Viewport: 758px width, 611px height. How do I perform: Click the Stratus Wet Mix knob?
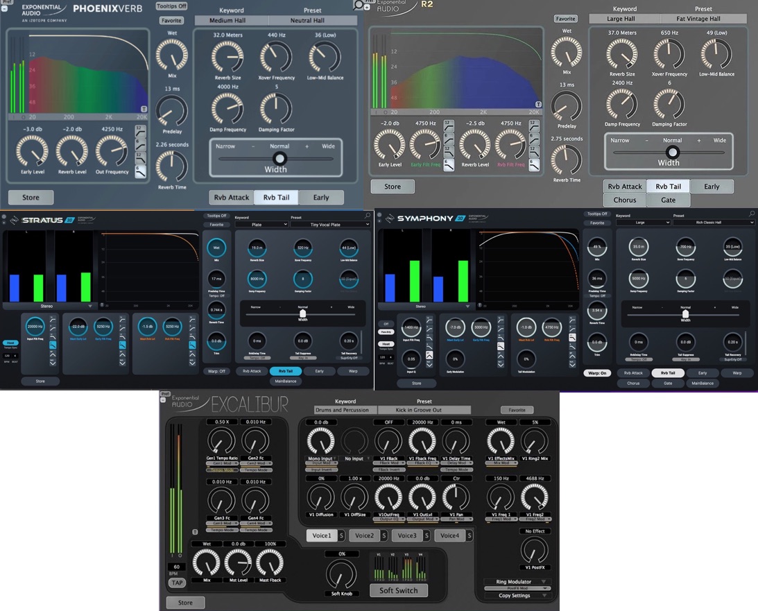tap(216, 248)
